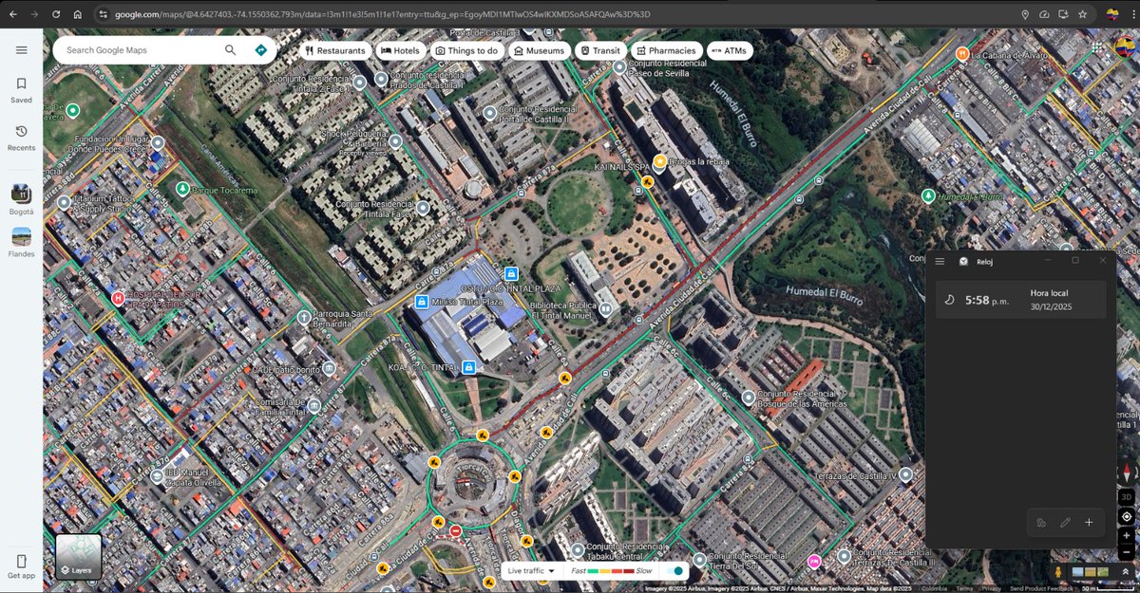
Task: Reload the browser page
Action: pyautogui.click(x=56, y=14)
